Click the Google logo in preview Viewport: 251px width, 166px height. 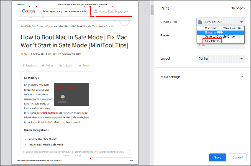(29, 11)
